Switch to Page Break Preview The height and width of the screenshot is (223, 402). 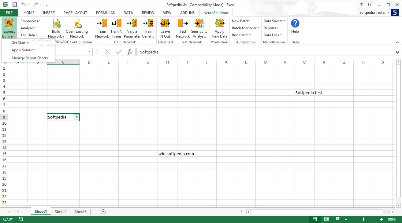(x=338, y=219)
